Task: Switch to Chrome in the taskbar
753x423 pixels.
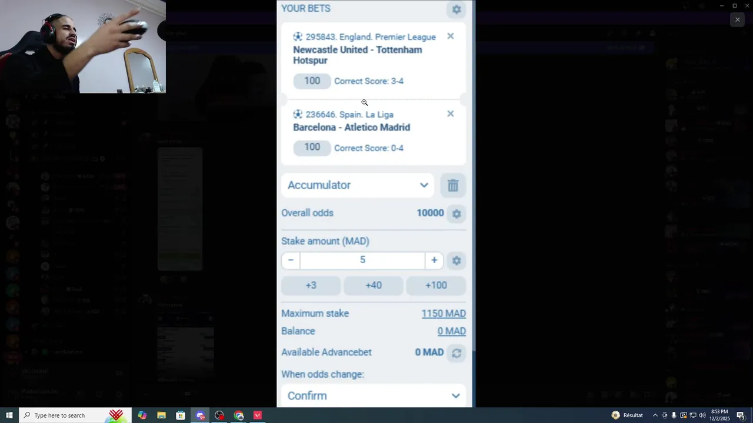Action: (239, 415)
